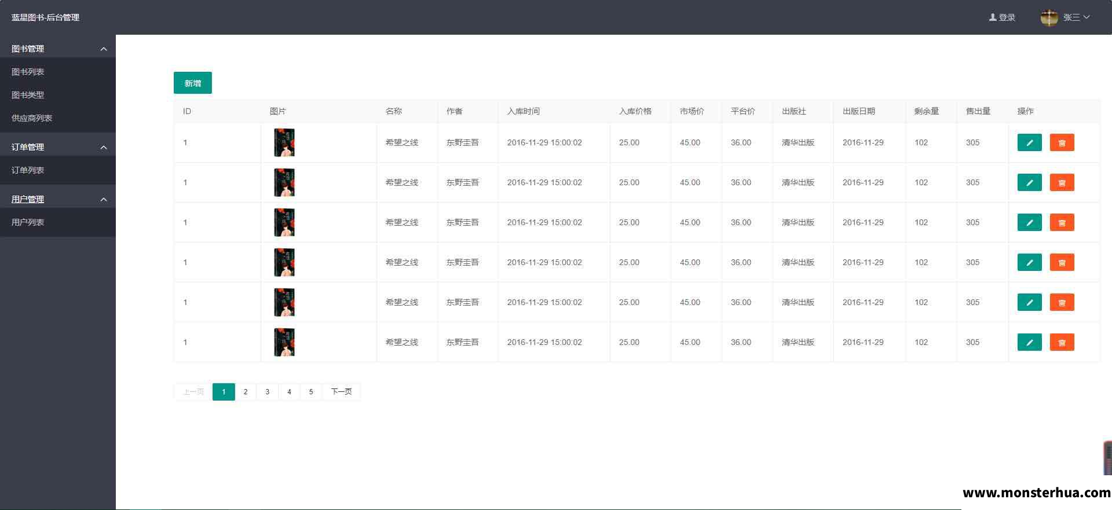1112x510 pixels.
Task: Open edit for the fifth table row
Action: (1029, 302)
